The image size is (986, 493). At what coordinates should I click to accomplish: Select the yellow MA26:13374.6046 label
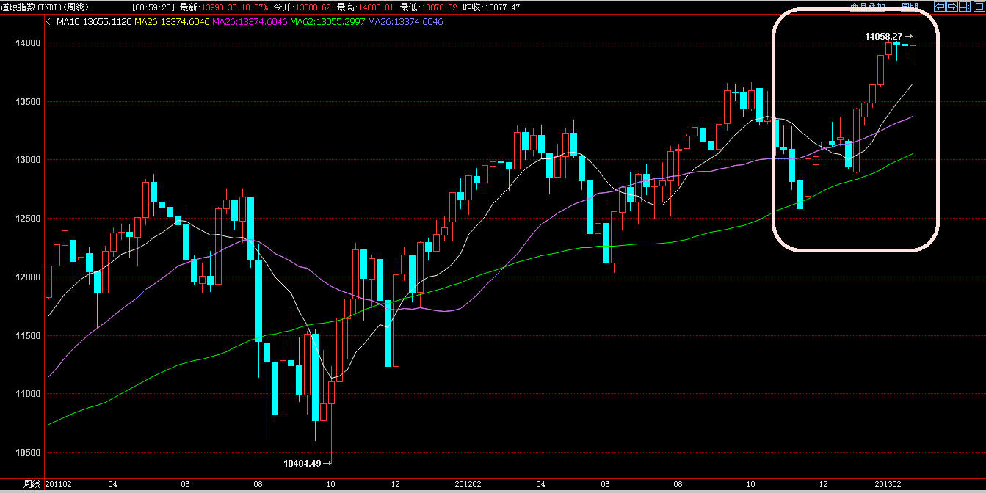pos(172,22)
